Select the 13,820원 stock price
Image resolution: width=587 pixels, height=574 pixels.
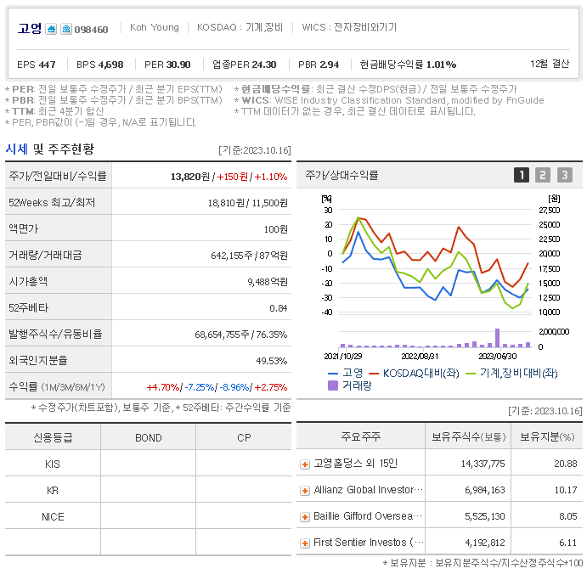(x=190, y=177)
